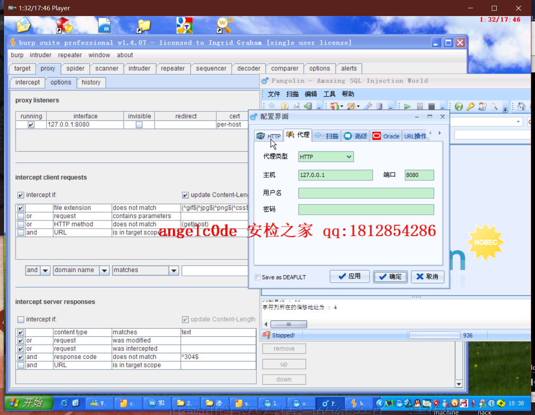Click the green circular check icon in Pangolin
The height and width of the screenshot is (415, 535).
point(459,107)
